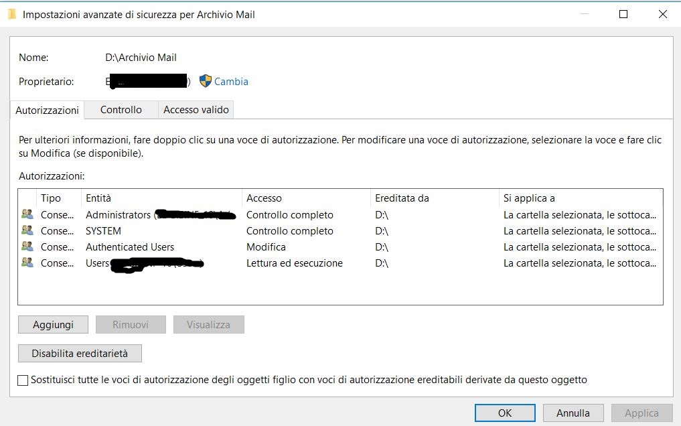Open the Accesso valido tab
Viewport: 681px width, 426px height.
tap(196, 110)
